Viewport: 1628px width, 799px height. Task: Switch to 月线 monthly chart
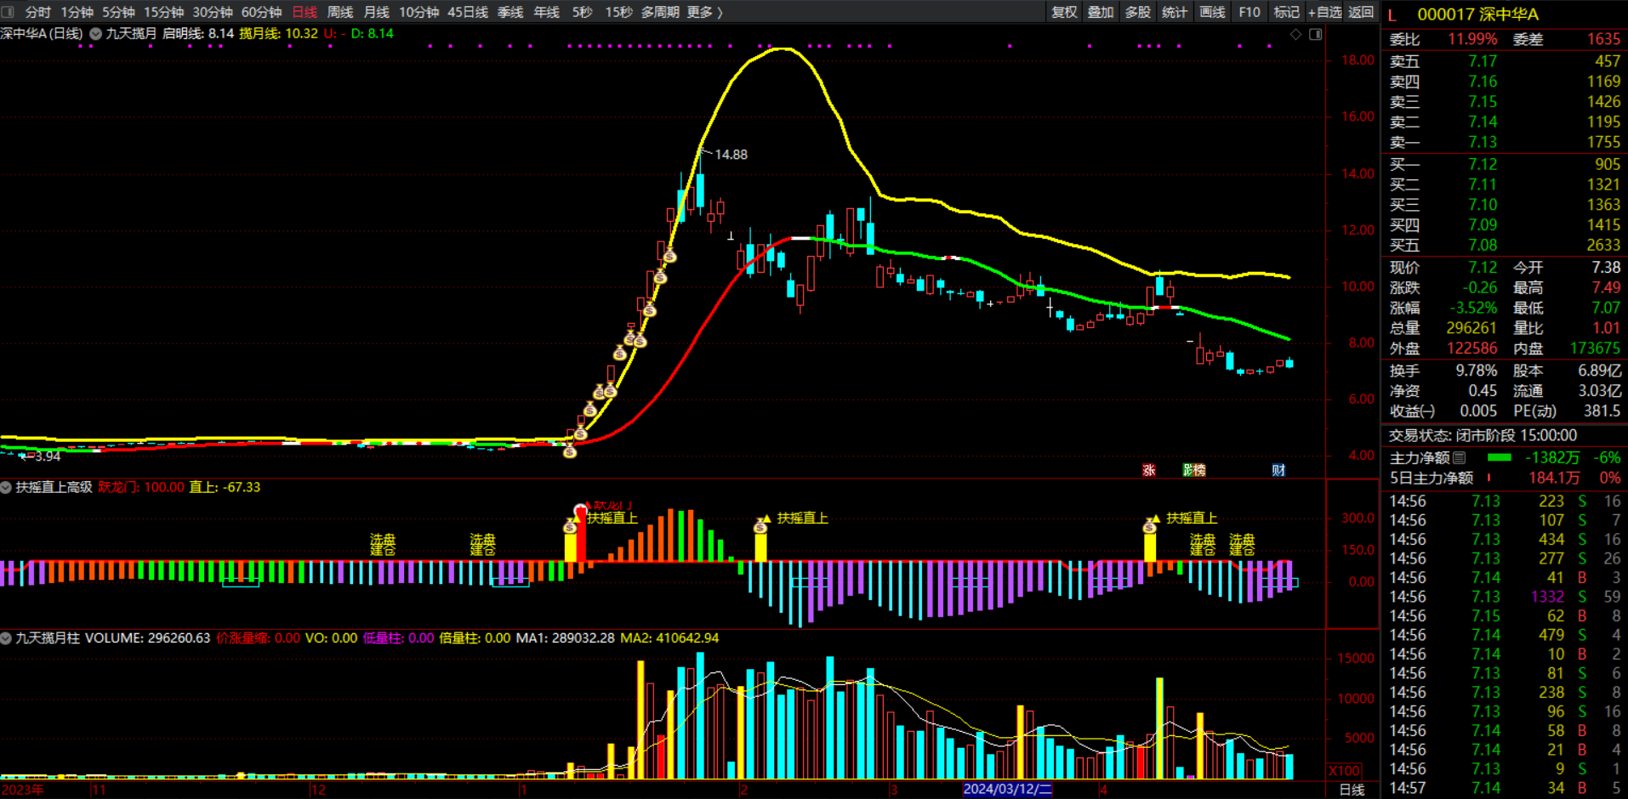coord(376,12)
